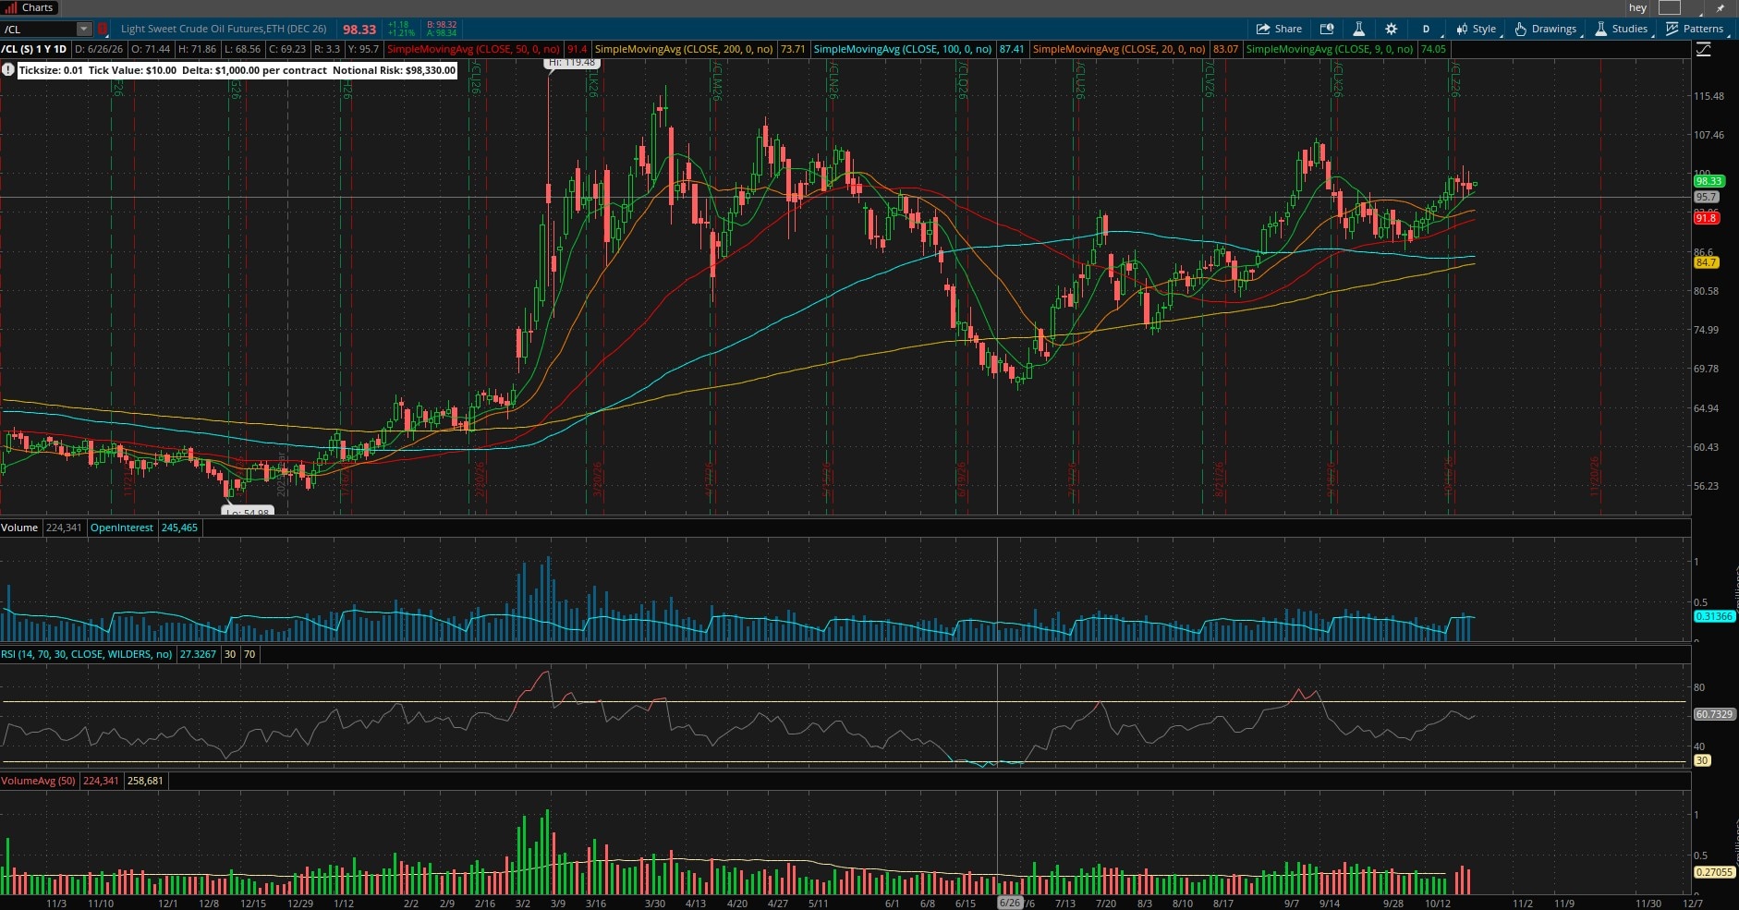Click the /CL (S) 1 Y 1D chart label
The width and height of the screenshot is (1739, 910).
click(x=35, y=49)
